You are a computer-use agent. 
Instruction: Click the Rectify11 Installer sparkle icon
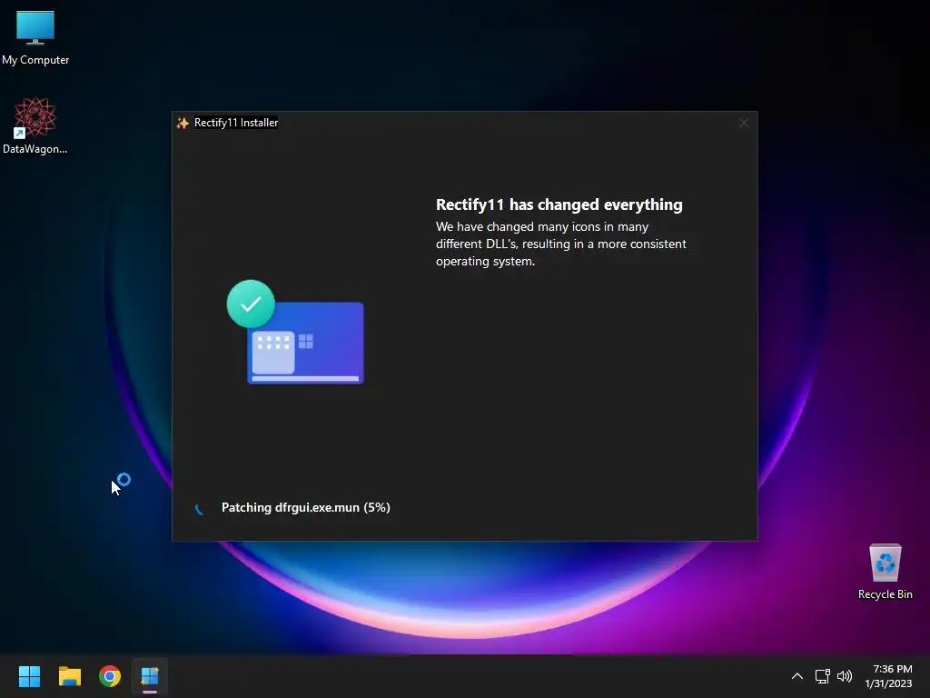(183, 123)
